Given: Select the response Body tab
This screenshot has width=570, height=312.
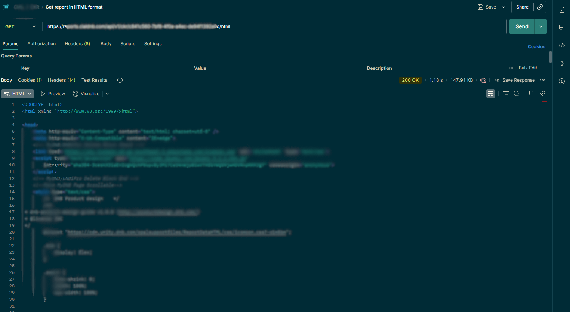Looking at the screenshot, I should tap(7, 80).
